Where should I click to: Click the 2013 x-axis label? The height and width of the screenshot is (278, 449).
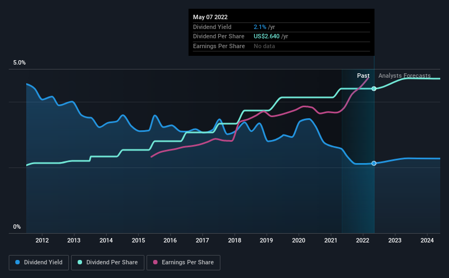tap(74, 240)
